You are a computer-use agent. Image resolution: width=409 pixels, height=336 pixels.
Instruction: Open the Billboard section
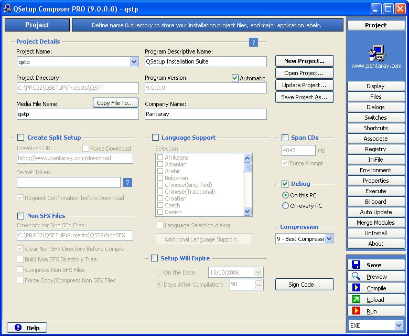coord(375,202)
